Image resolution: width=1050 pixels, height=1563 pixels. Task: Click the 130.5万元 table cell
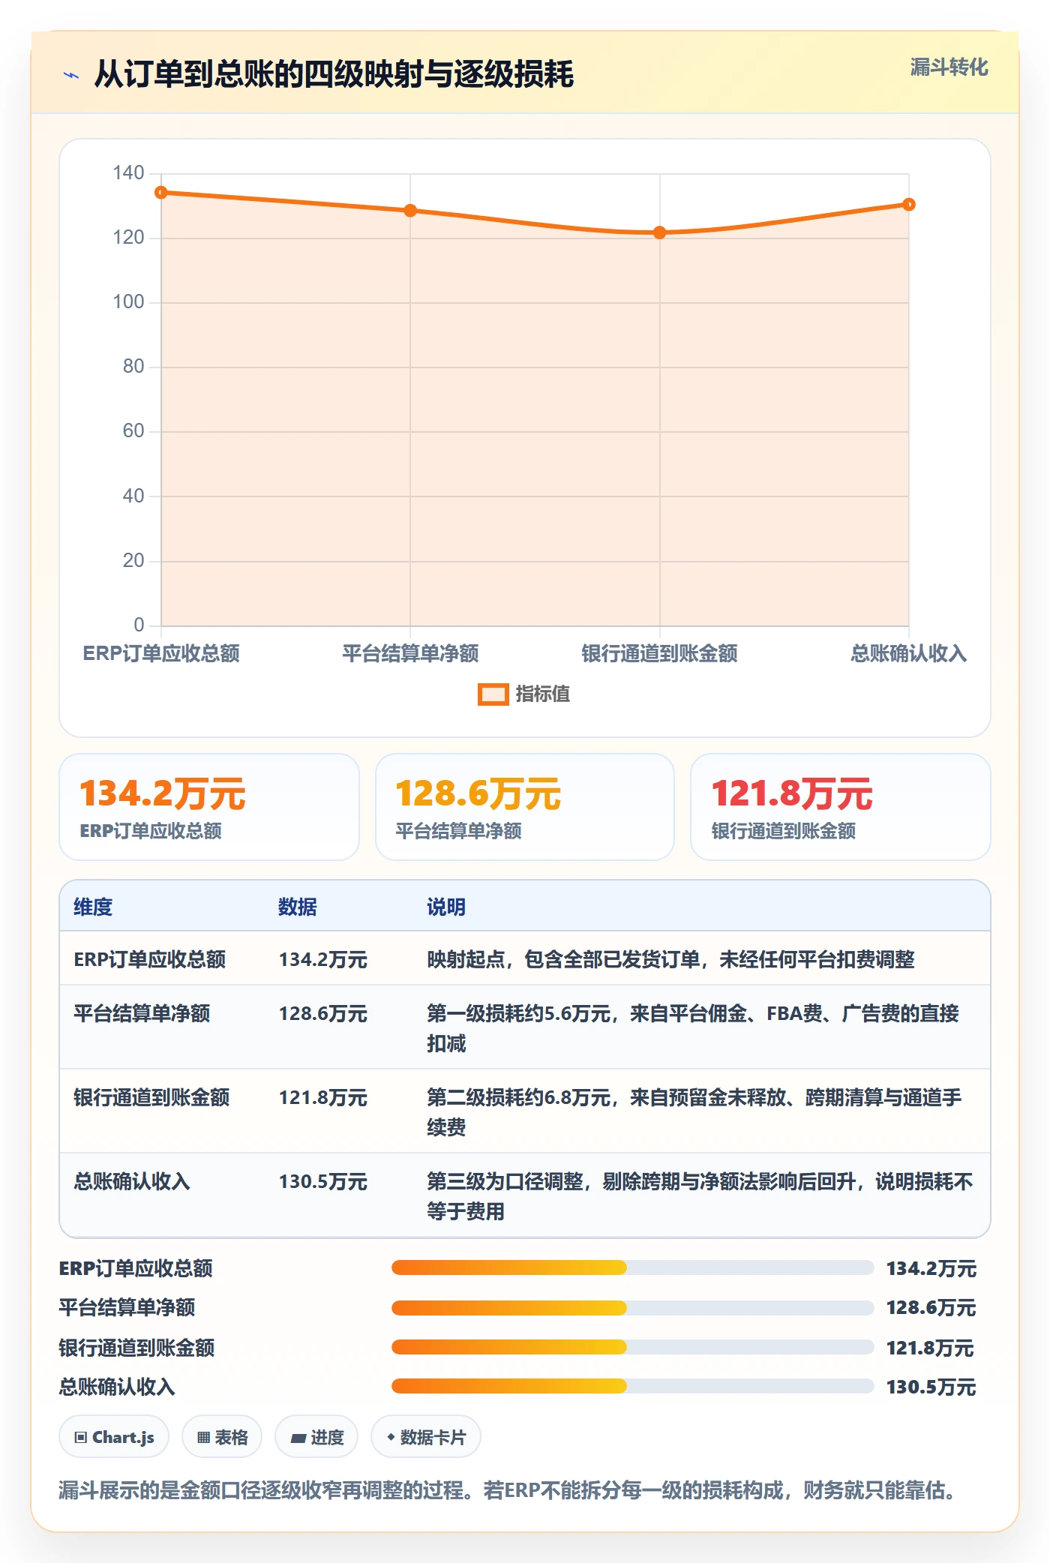pyautogui.click(x=323, y=1181)
